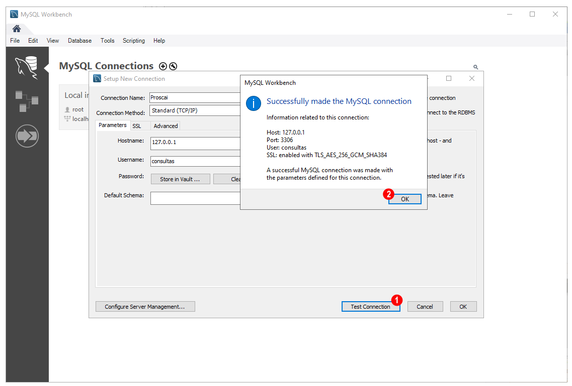Viewport: 572px width, 386px height.
Task: Open the Migration arrow sidebar icon
Action: tap(27, 136)
